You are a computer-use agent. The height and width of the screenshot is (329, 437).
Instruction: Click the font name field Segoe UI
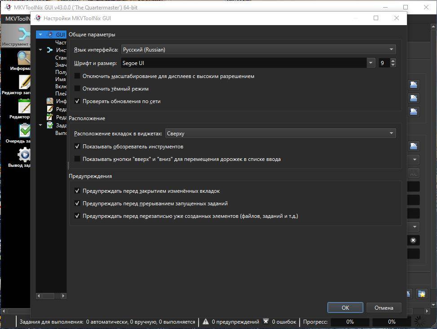pos(244,63)
